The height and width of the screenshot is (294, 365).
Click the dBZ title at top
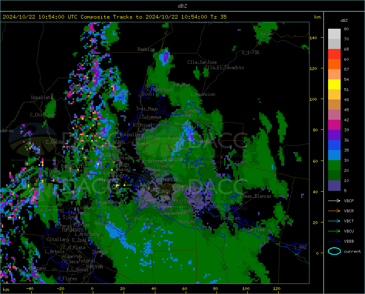coord(182,6)
